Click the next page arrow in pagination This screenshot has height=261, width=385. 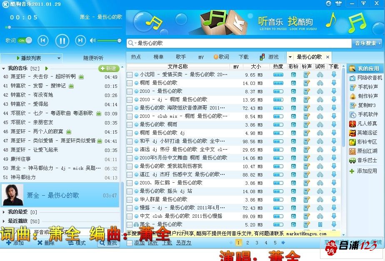(x=283, y=243)
